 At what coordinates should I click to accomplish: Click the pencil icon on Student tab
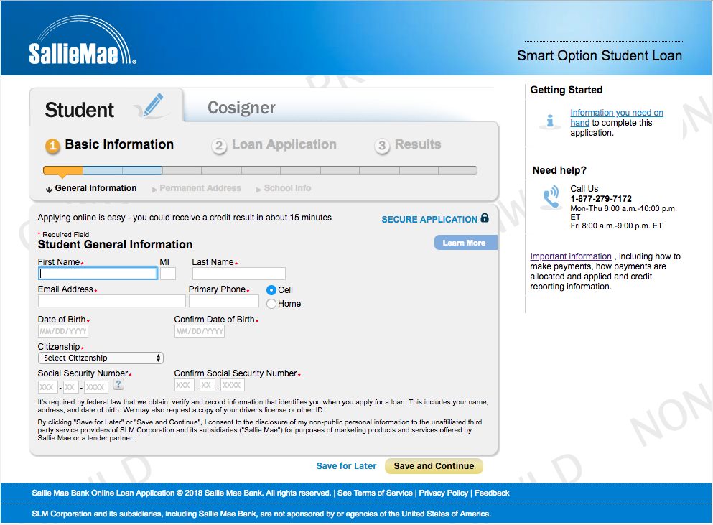pyautogui.click(x=152, y=106)
